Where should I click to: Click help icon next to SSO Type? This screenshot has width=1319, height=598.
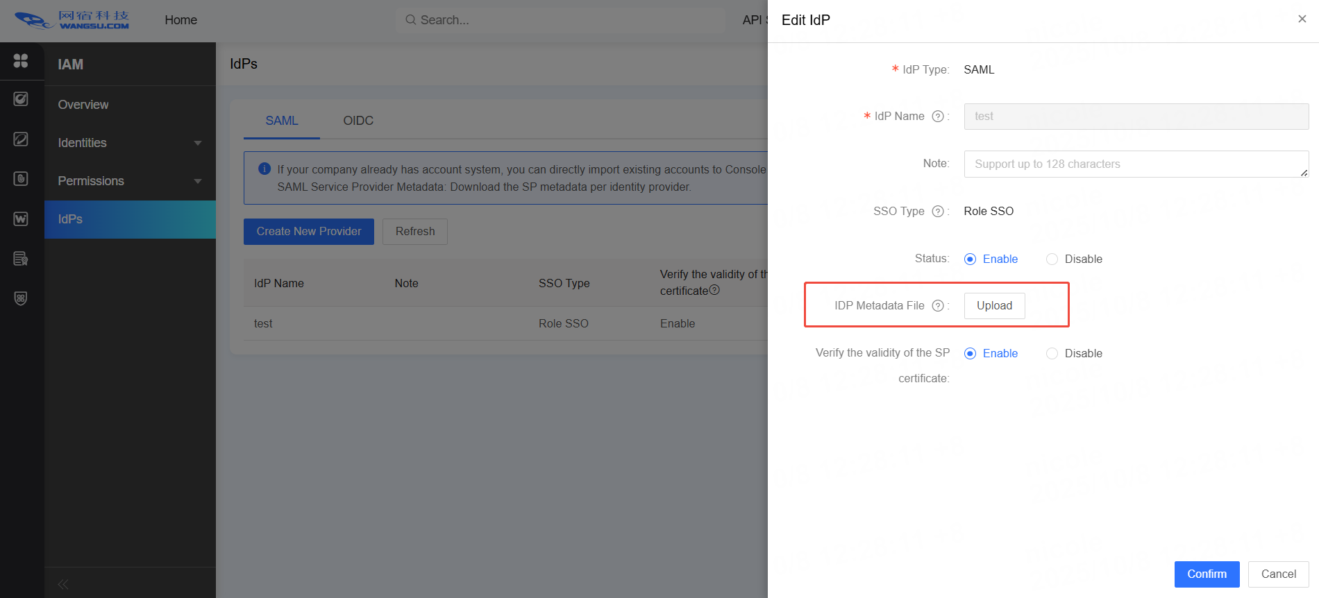point(938,212)
